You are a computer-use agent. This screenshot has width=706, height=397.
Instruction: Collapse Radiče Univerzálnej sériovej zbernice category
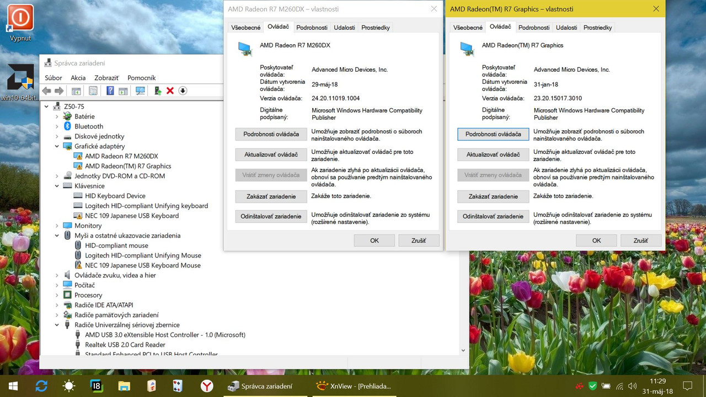click(57, 325)
